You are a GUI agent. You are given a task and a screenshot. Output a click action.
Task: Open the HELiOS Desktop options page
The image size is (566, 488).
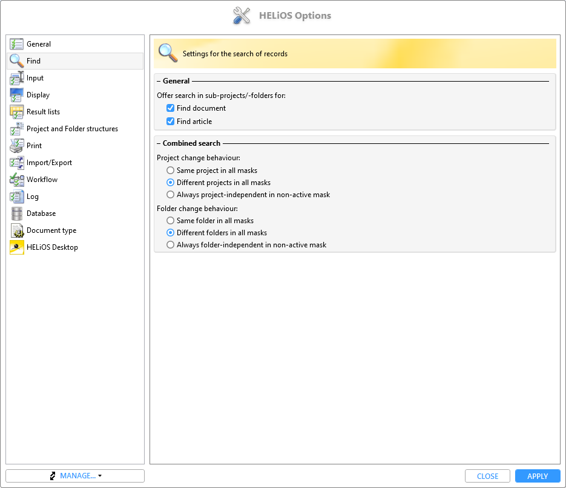pyautogui.click(x=75, y=247)
